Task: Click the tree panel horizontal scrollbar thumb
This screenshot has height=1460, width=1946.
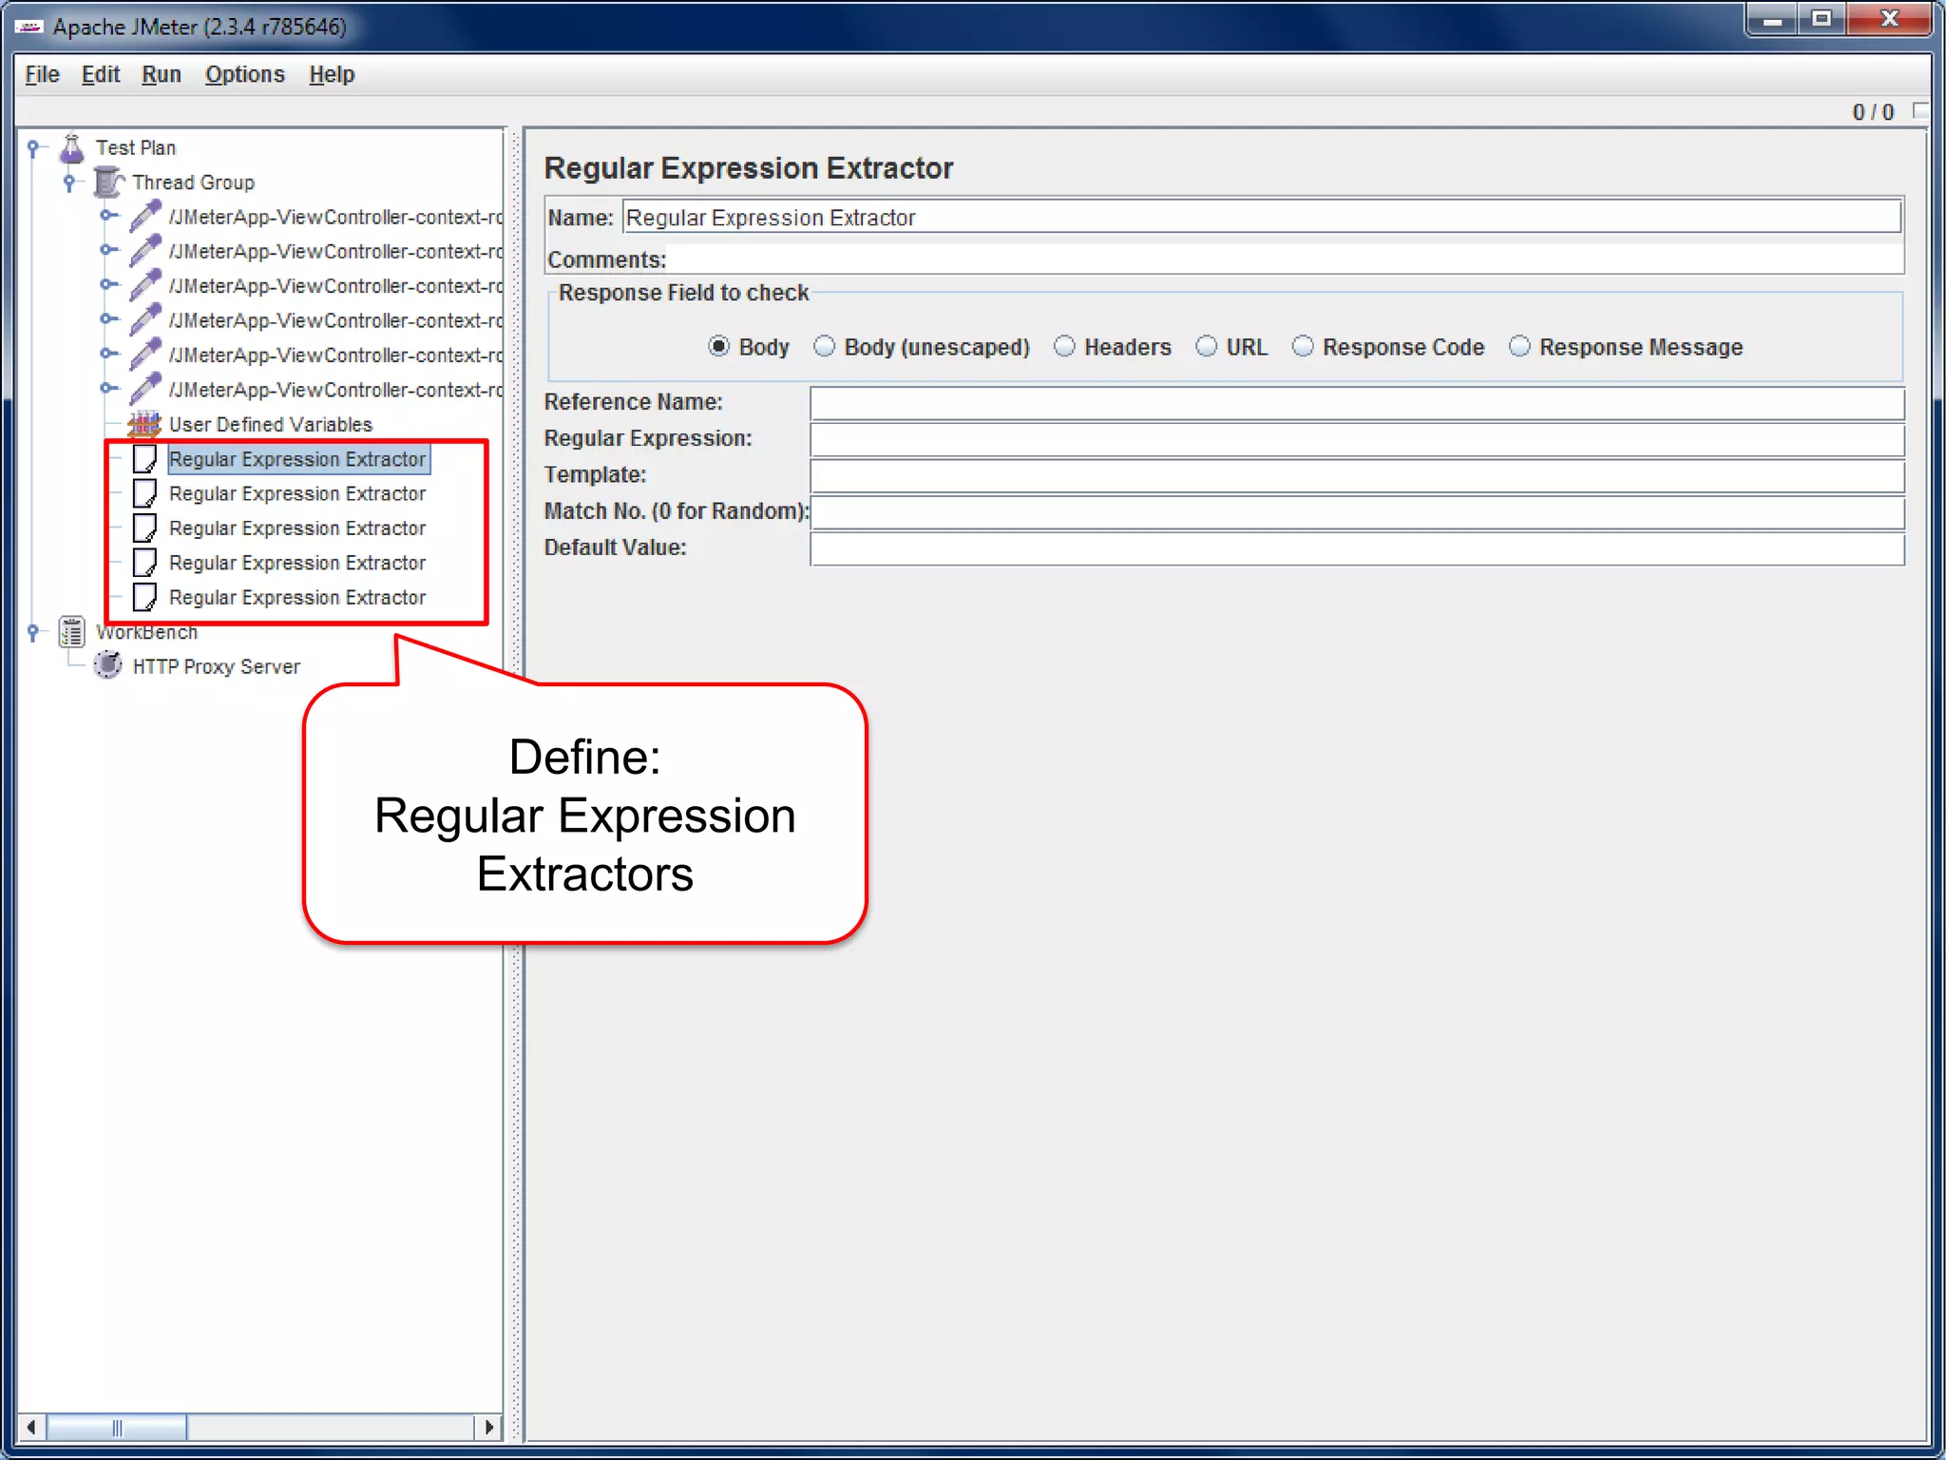Action: (117, 1427)
